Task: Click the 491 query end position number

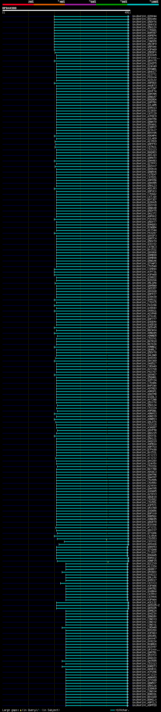Action: coord(127,12)
